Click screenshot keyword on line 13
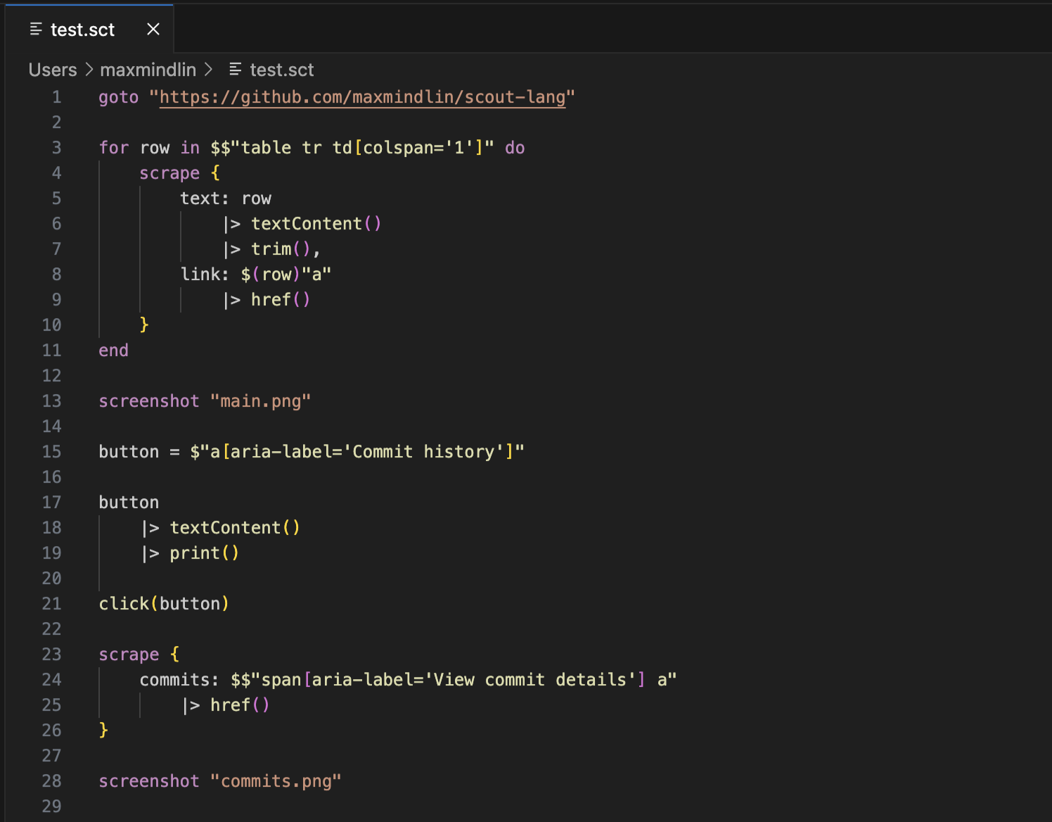The image size is (1052, 822). click(149, 401)
